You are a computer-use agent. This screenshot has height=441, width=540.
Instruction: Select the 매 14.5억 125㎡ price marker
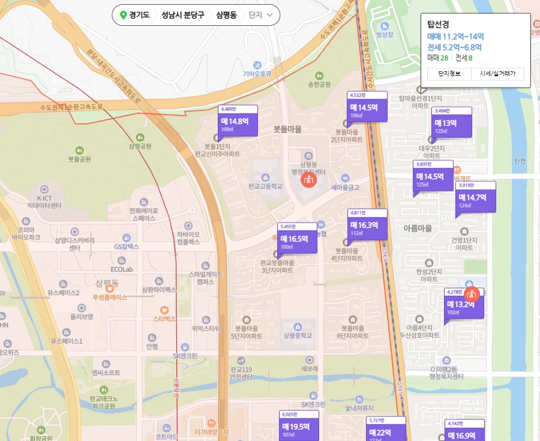pyautogui.click(x=433, y=176)
